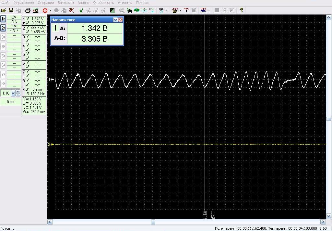Toggle channel 1 button

click(3, 19)
